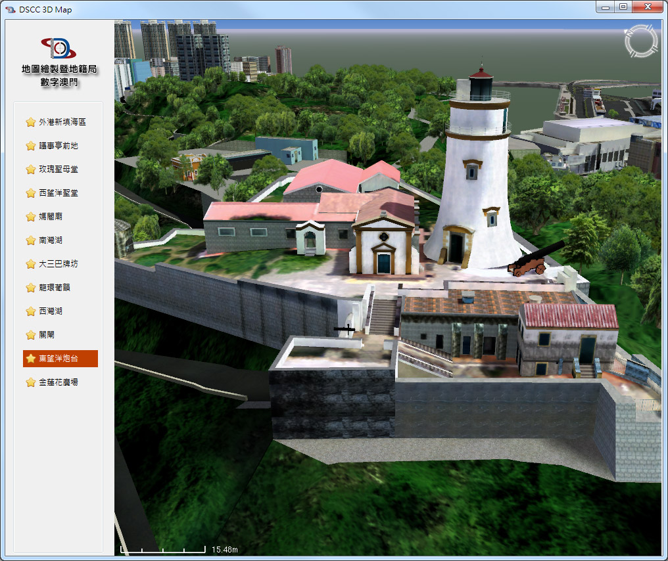668x561 pixels.
Task: Click the star icon next to 西望洋聖堂
Action: (x=30, y=193)
